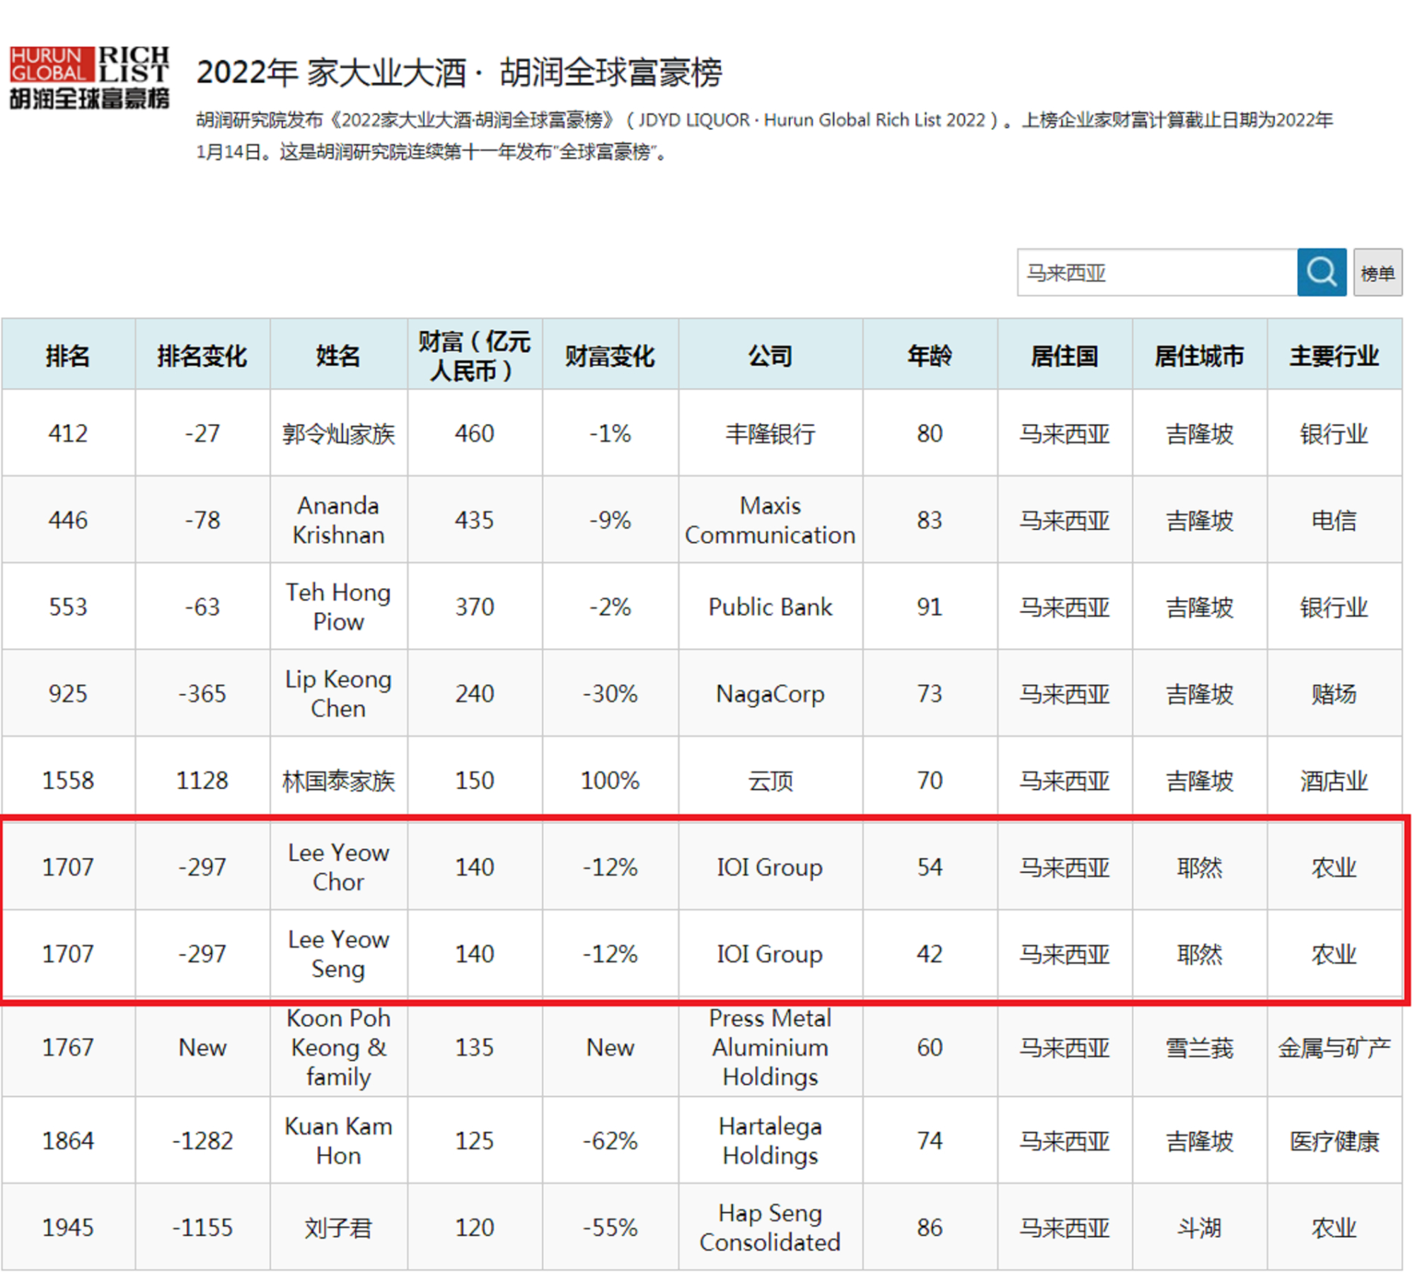Click Hartalega Holdings in Kuan Kam Hon's row
The height and width of the screenshot is (1284, 1415).
(770, 1141)
